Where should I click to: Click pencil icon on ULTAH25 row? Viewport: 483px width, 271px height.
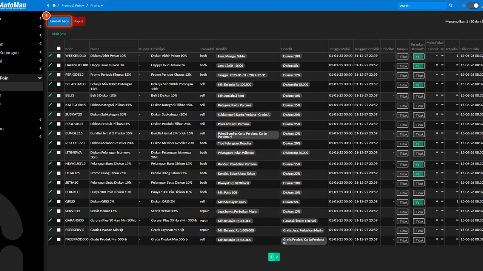coord(50,173)
